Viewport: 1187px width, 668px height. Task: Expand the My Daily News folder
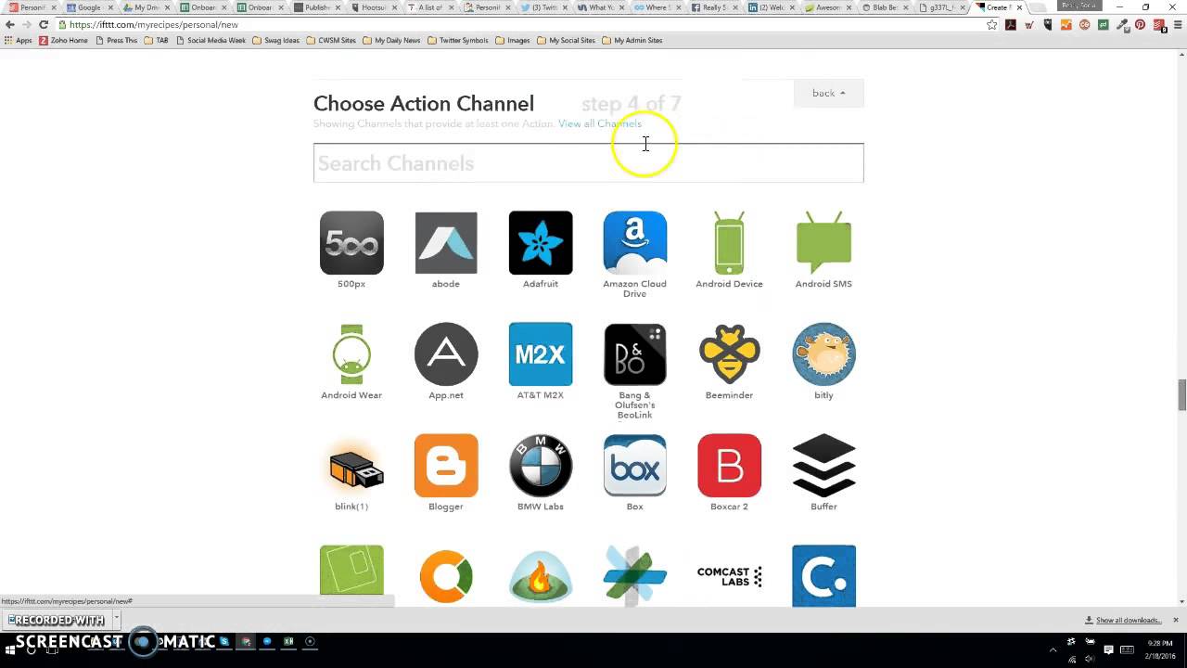coord(391,41)
